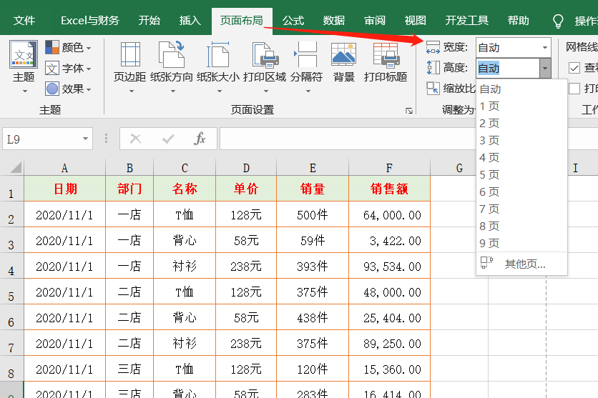Choose 1 页 in the height list
Screen dimensions: 598x398
(521, 106)
